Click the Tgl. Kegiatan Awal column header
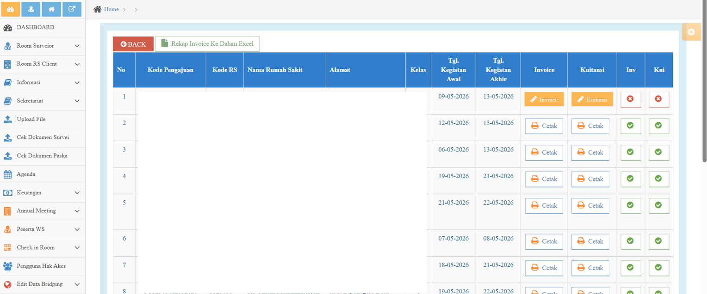Image resolution: width=707 pixels, height=294 pixels. [453, 70]
